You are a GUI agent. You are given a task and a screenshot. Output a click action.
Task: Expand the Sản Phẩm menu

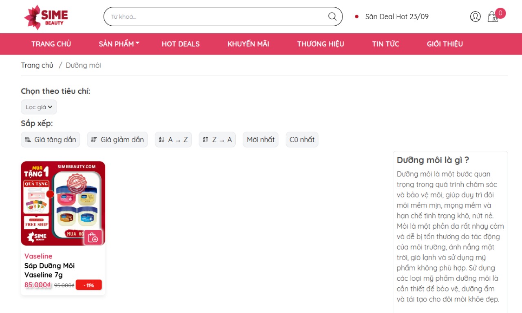(119, 44)
